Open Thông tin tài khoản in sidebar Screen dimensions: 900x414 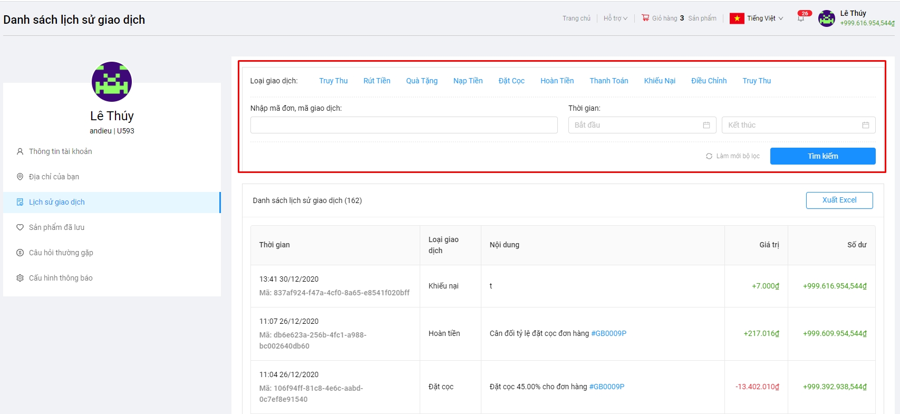(x=61, y=151)
